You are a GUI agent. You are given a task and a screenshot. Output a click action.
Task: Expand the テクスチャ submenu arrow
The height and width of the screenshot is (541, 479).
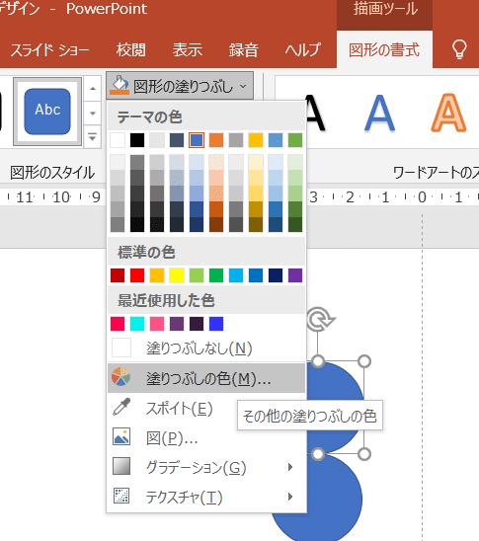(x=290, y=497)
